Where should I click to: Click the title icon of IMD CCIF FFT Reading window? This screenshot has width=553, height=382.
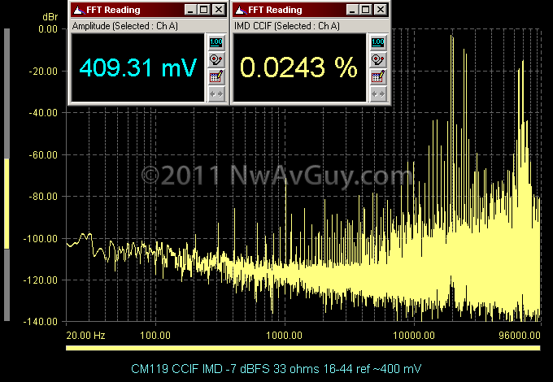[x=240, y=10]
